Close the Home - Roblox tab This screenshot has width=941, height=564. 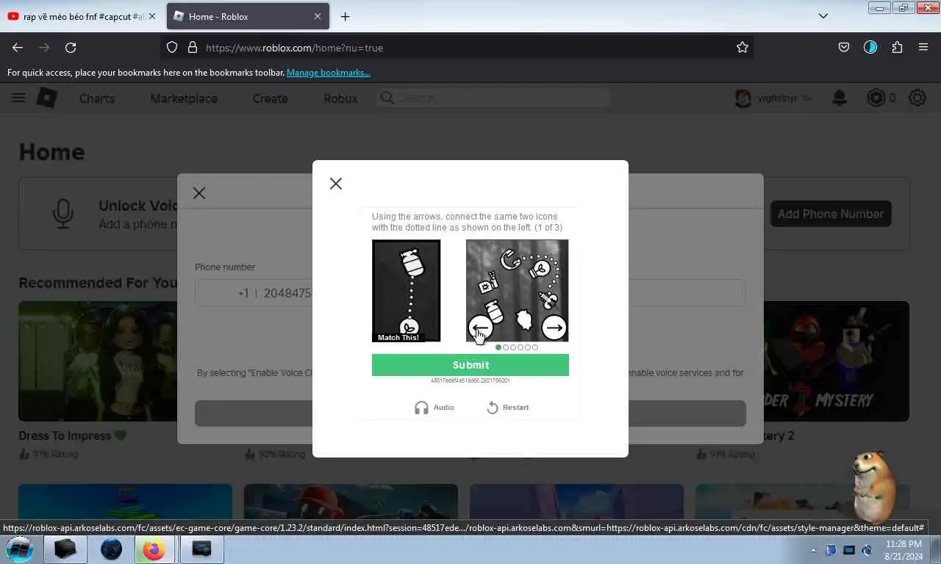(x=318, y=16)
